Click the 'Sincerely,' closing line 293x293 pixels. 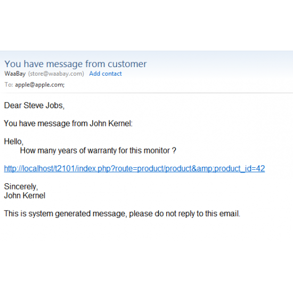click(x=21, y=186)
